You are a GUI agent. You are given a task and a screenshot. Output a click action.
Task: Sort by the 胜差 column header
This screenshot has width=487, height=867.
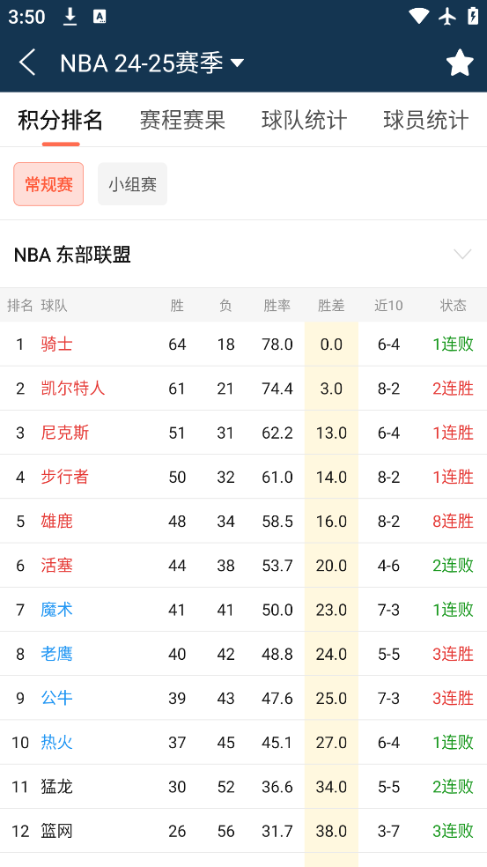[x=331, y=305]
